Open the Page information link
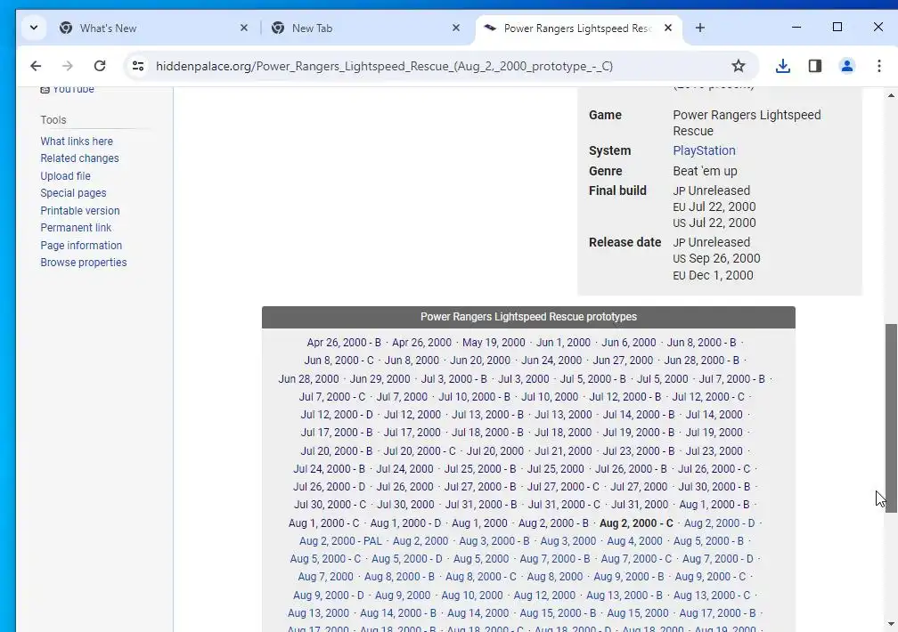 pos(81,245)
